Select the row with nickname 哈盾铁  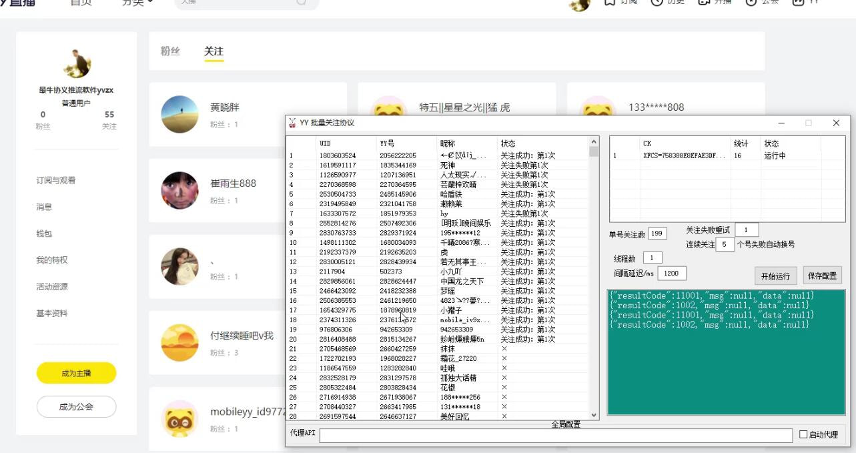pyautogui.click(x=438, y=194)
